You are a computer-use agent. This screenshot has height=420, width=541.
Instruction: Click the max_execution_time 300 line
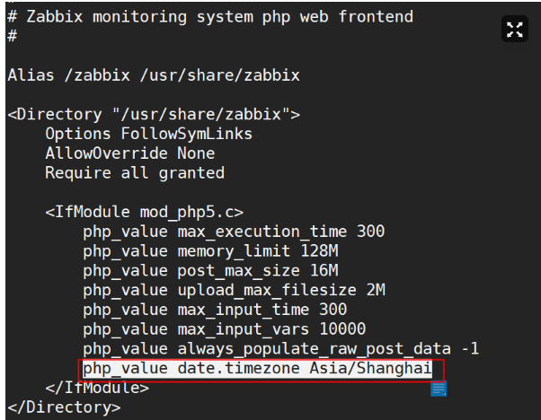tap(234, 232)
